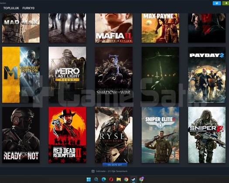Open İndirmeler 1/1 Öğe Tamamlandı status
Screen dimensions: 229x183
[x=112, y=171]
